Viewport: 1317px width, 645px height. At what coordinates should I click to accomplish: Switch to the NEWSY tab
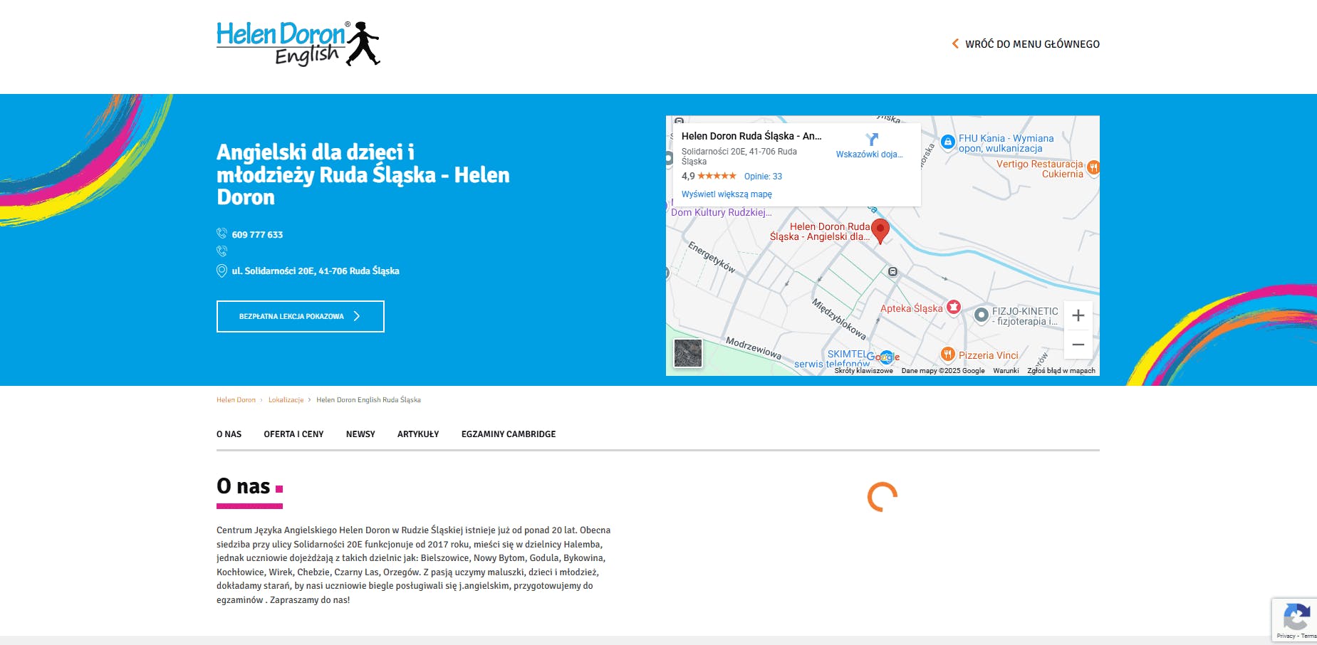[360, 434]
